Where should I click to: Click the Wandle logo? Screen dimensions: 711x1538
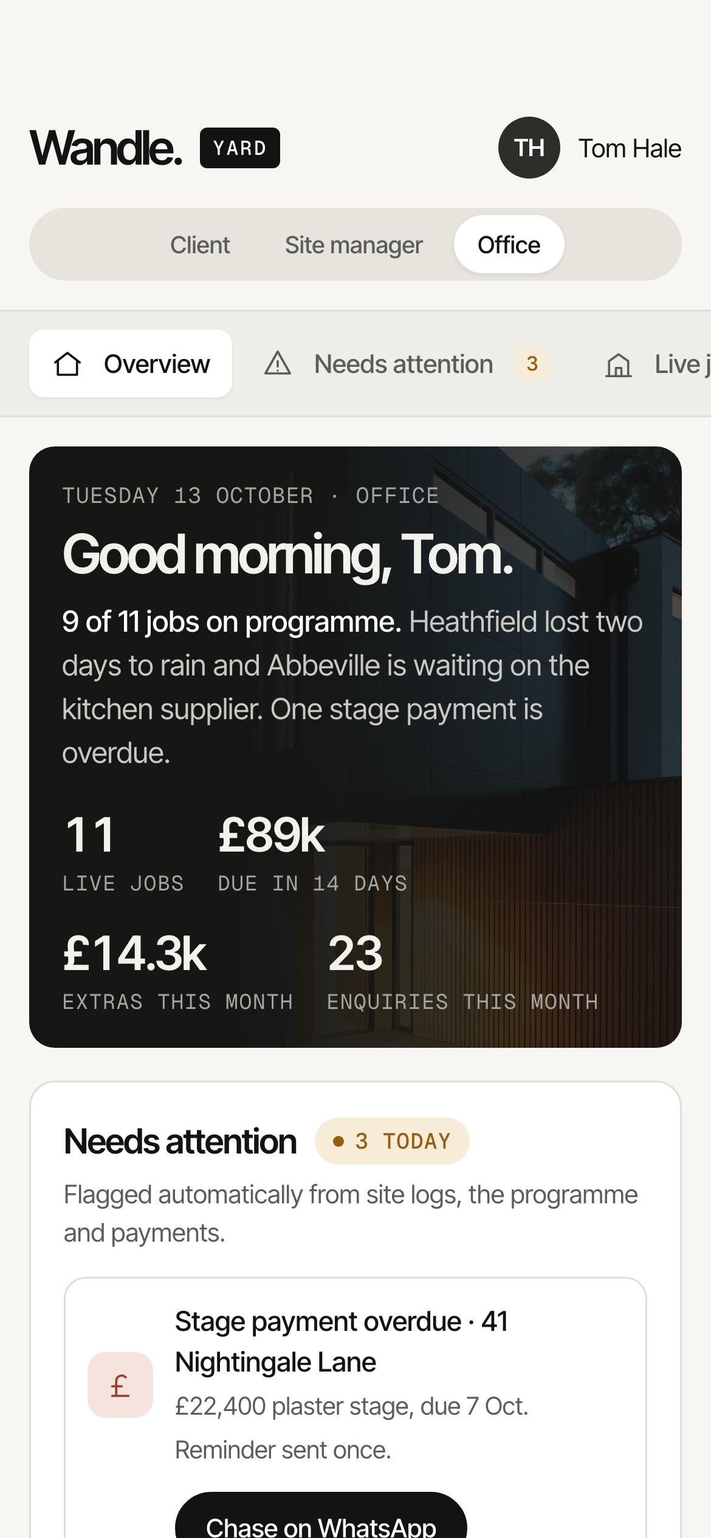click(x=106, y=148)
